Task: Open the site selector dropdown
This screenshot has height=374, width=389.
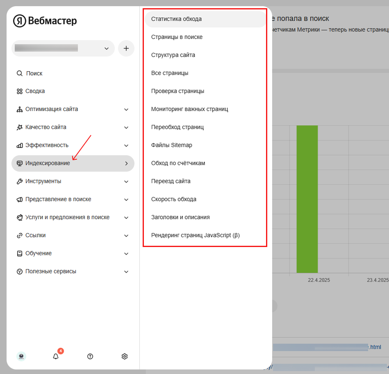Action: click(x=63, y=48)
